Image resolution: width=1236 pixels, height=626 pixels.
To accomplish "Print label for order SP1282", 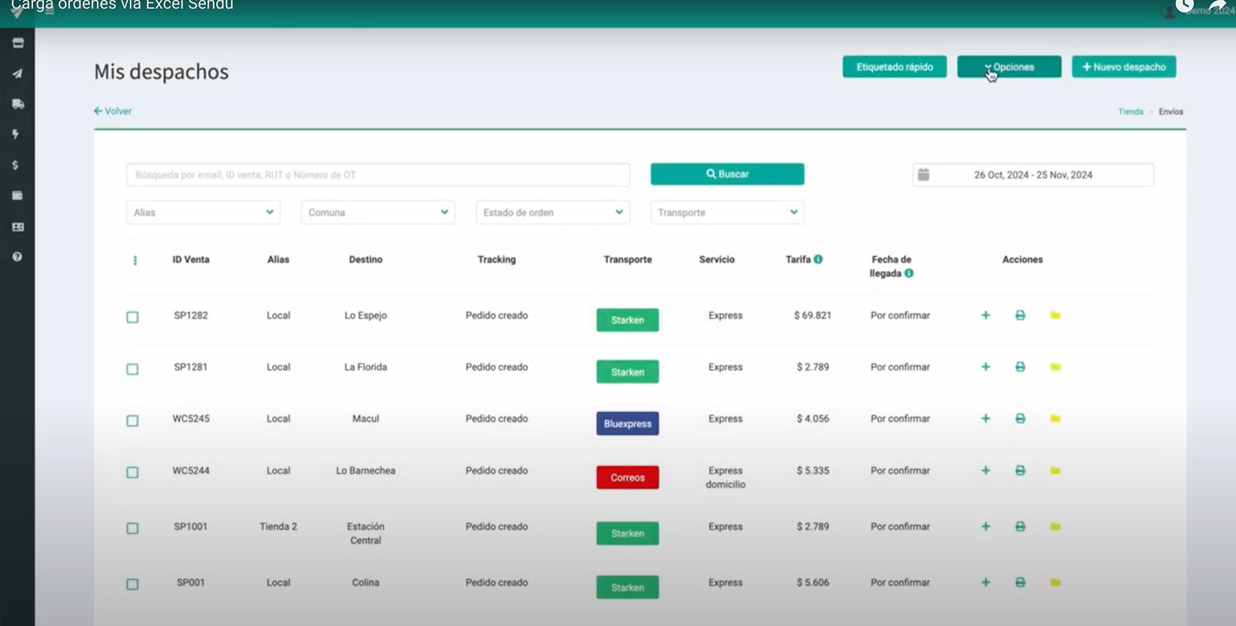I will coord(1020,316).
